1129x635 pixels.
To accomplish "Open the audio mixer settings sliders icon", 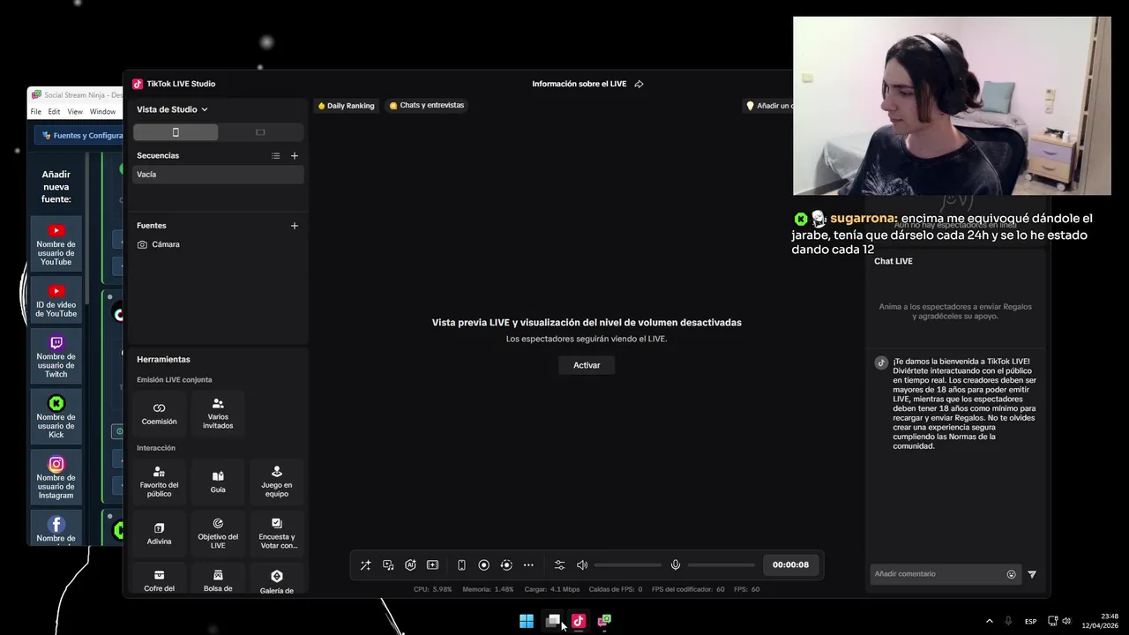I will 559,565.
